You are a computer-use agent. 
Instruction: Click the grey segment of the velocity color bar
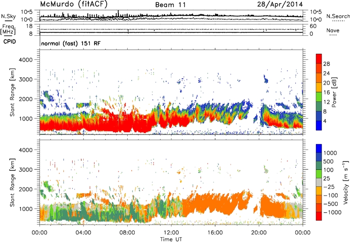[319, 182]
